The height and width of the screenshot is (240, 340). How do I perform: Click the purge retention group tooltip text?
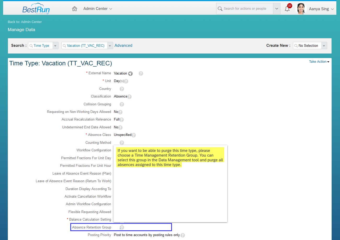(170, 158)
